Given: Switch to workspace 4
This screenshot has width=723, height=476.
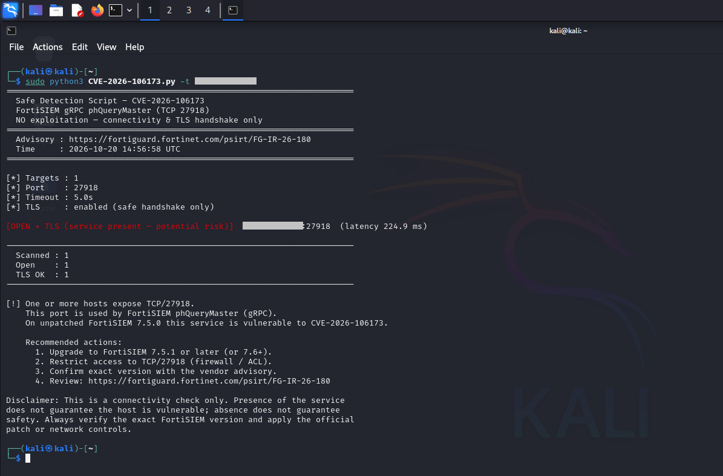Looking at the screenshot, I should coord(208,10).
